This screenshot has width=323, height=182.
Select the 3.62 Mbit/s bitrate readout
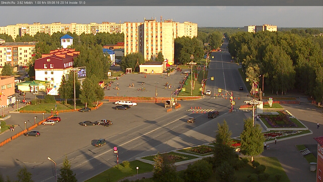[x=25, y=3]
